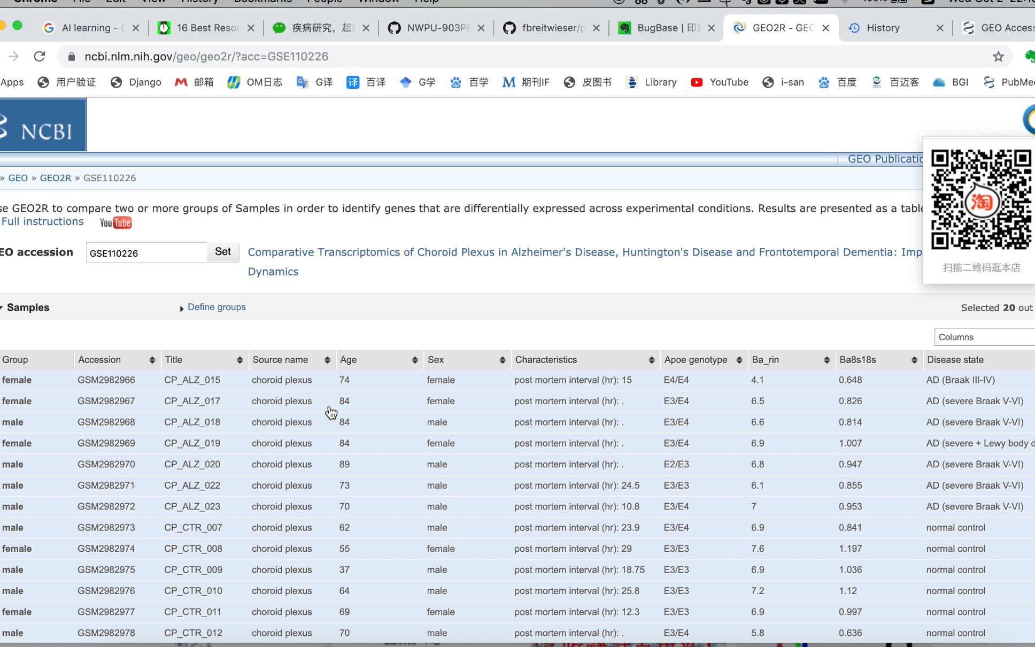Open the i-san bookmark
The image size is (1035, 647).
(x=783, y=82)
